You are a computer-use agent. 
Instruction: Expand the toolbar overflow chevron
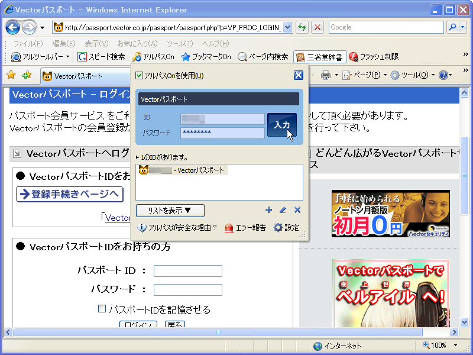point(466,54)
